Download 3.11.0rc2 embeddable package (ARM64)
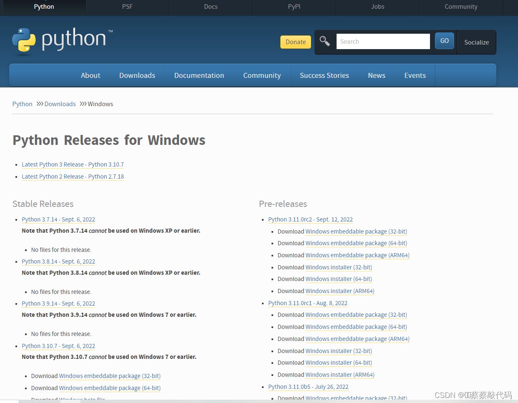518x403 pixels. (x=357, y=255)
